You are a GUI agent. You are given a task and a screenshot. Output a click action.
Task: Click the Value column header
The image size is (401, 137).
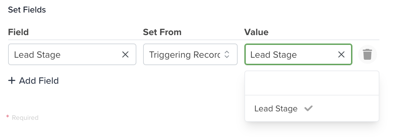(x=256, y=32)
